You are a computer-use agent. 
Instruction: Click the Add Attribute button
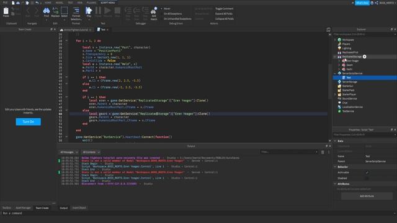[367, 196]
